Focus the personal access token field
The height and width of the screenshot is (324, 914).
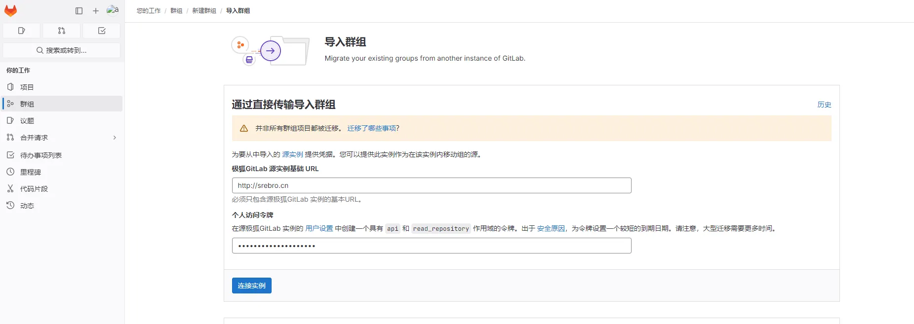[x=431, y=246]
